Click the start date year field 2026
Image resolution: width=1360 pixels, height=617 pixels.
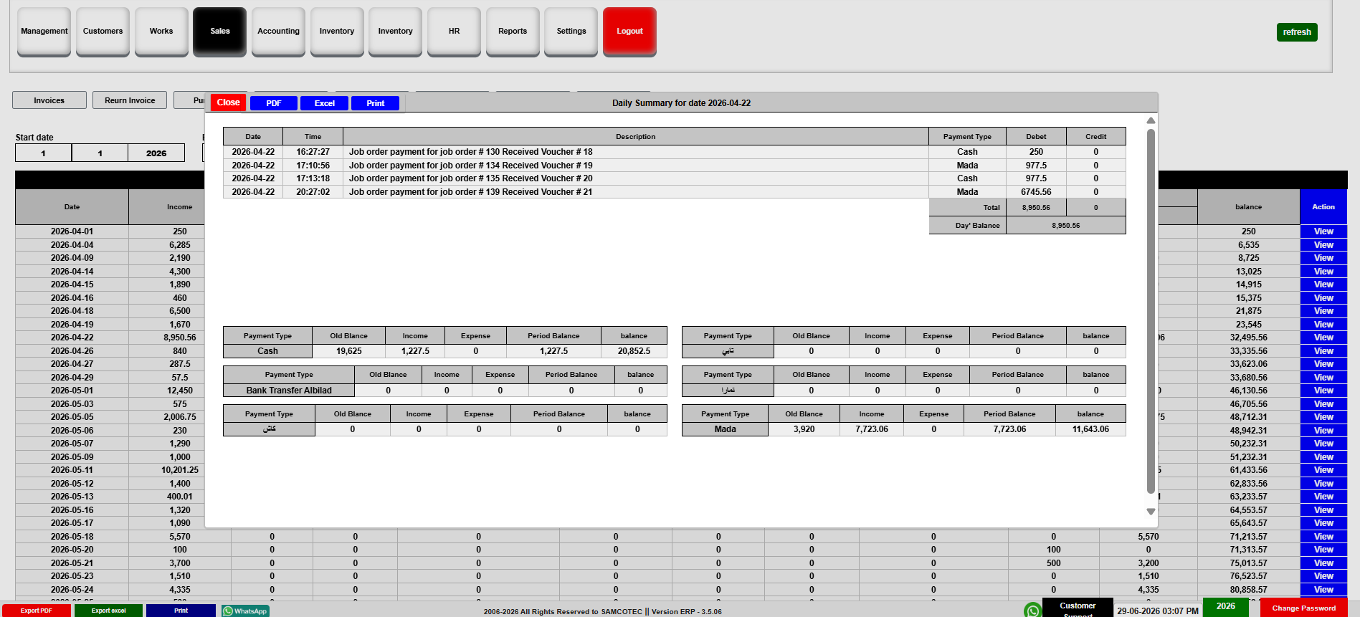[156, 153]
